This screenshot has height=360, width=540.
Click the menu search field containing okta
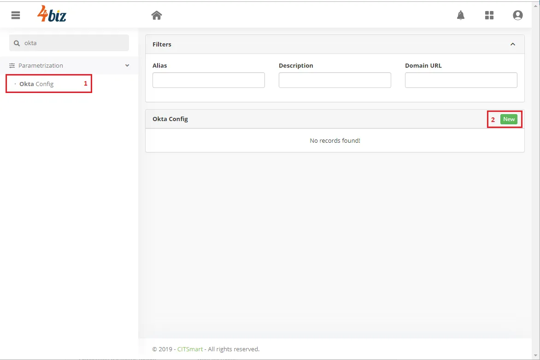tap(69, 43)
